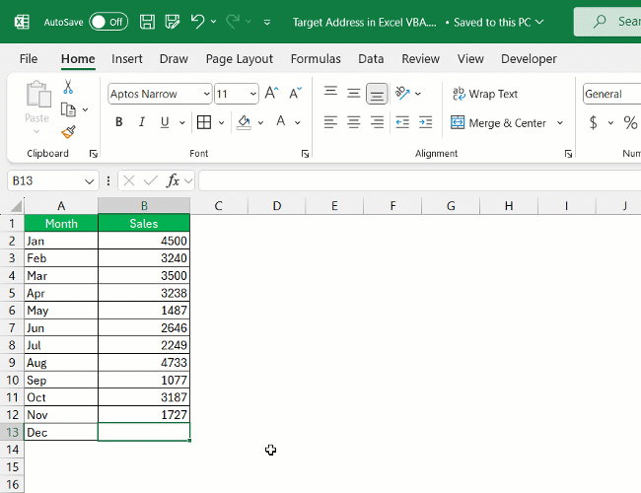The height and width of the screenshot is (493, 641).
Task: Click the Cut scissors icon
Action: pyautogui.click(x=68, y=87)
